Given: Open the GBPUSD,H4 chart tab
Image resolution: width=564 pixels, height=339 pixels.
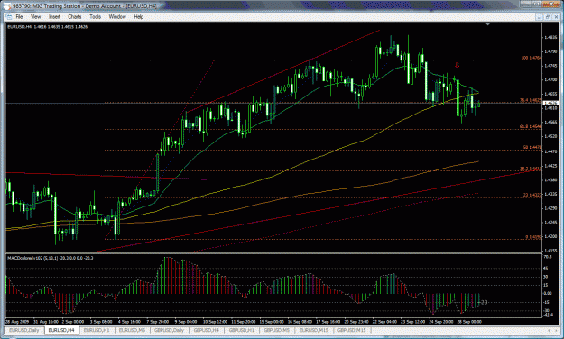Looking at the screenshot, I should (x=207, y=330).
